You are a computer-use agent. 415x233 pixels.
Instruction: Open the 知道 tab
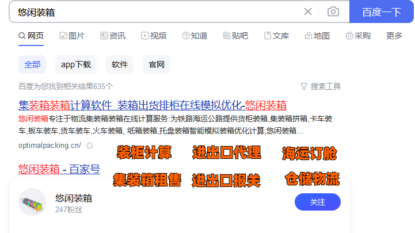pyautogui.click(x=195, y=36)
